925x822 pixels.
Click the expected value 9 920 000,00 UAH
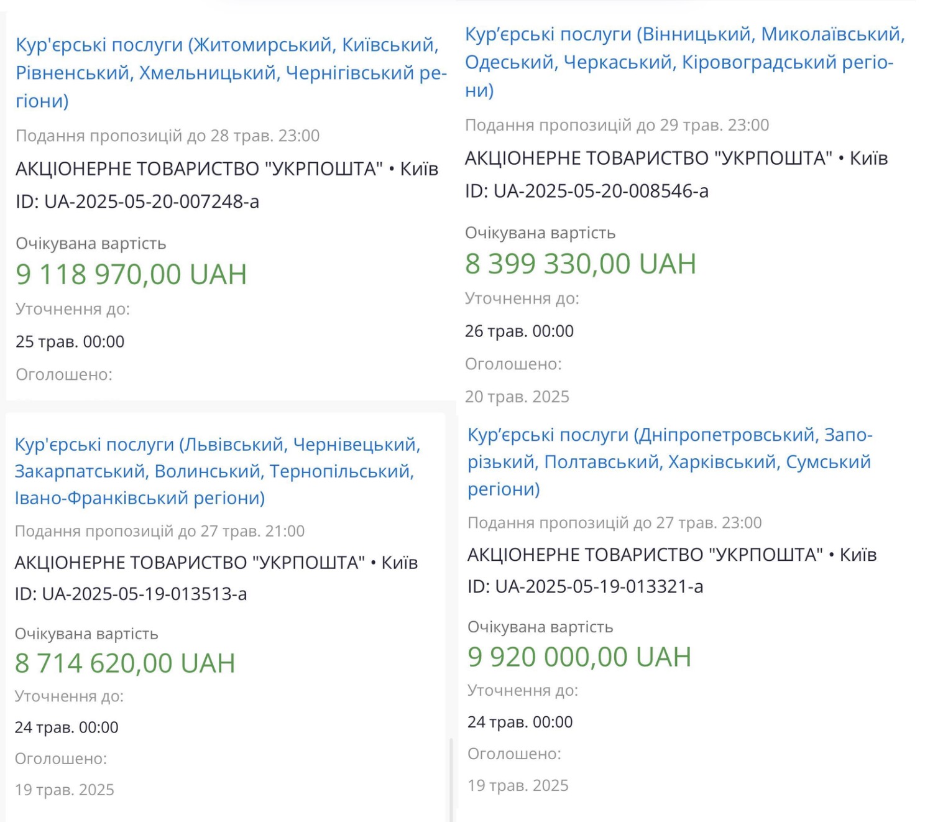[579, 657]
